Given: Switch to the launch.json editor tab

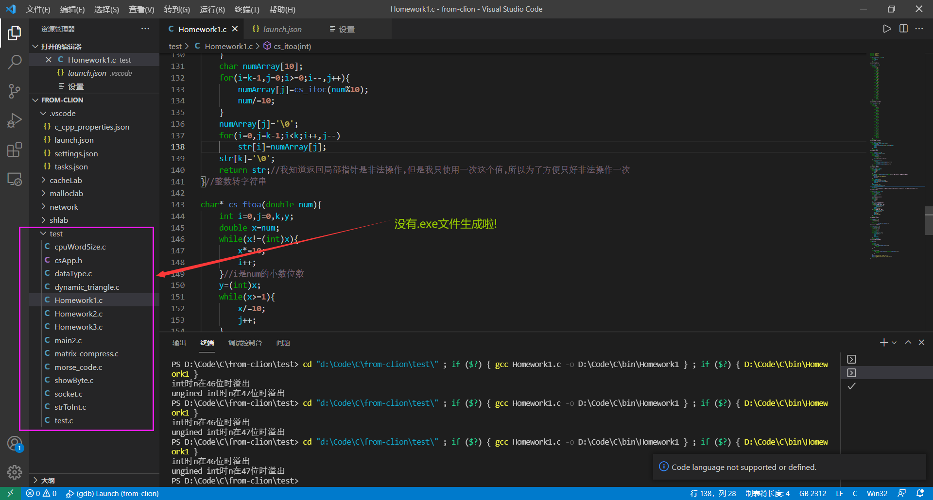Looking at the screenshot, I should 282,29.
